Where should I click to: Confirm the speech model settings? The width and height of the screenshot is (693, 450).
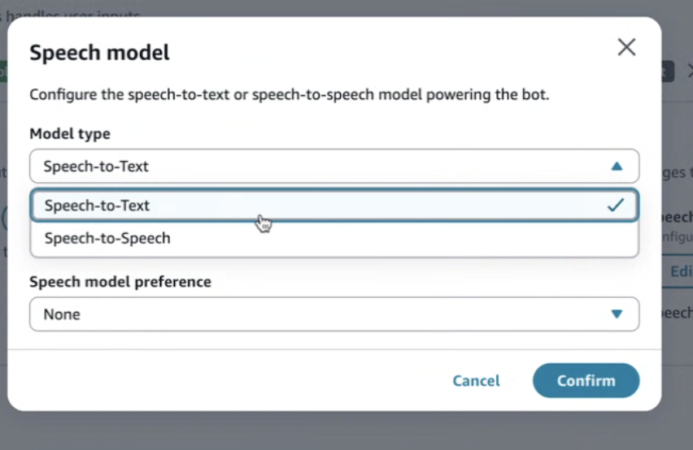(586, 381)
